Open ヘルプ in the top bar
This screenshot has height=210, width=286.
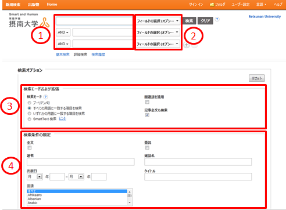[278, 4]
